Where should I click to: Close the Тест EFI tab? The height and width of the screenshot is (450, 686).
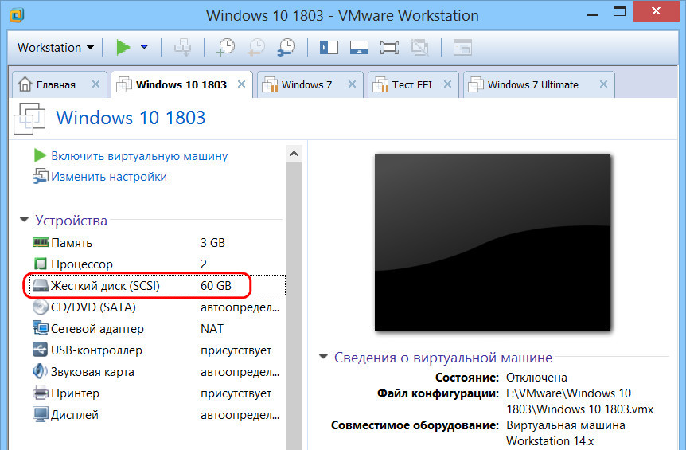tap(447, 84)
